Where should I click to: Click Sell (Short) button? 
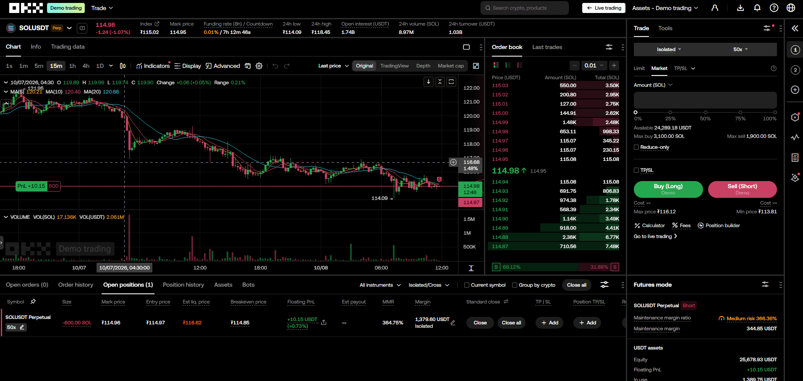pyautogui.click(x=742, y=189)
